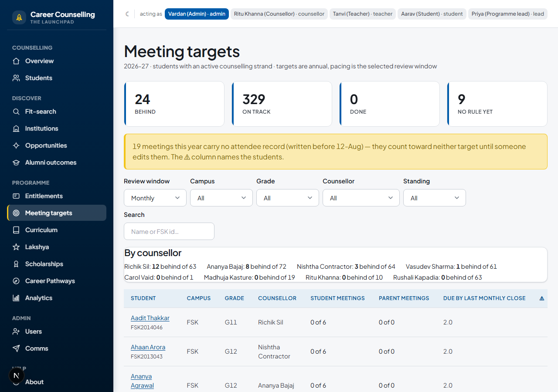Open Ahaan Arora's student record
Image resolution: width=558 pixels, height=392 pixels.
point(148,347)
